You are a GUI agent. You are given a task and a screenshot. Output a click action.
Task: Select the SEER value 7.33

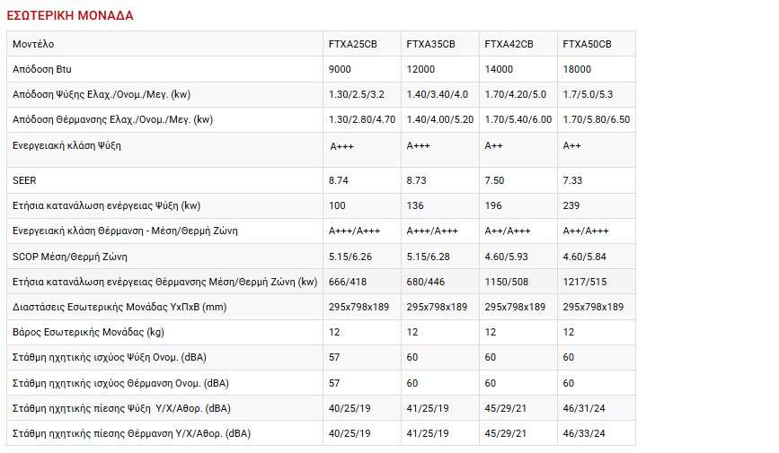pos(572,180)
